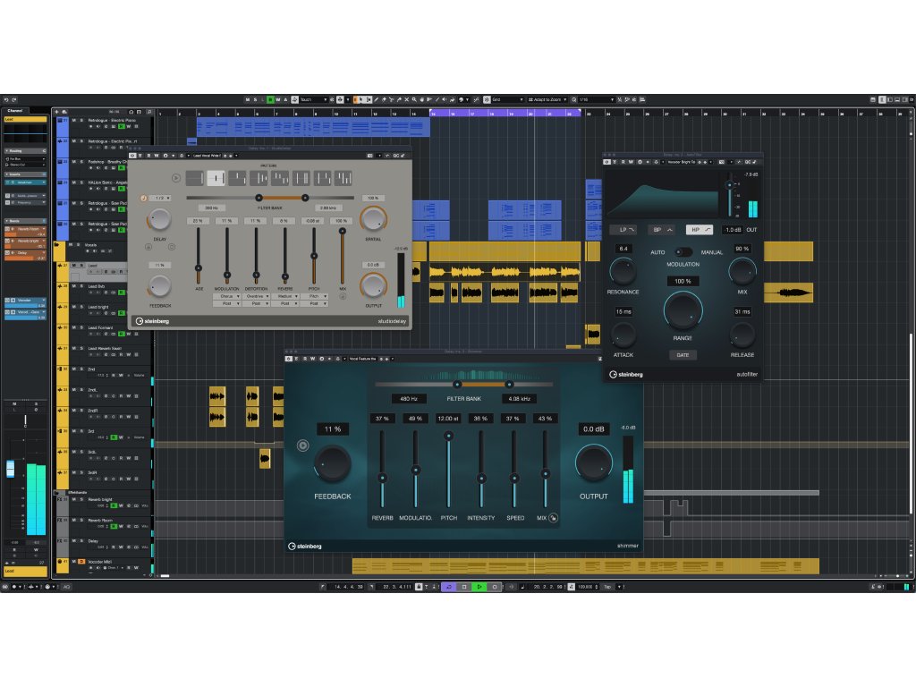Select the Line tool in toolbar

437,99
